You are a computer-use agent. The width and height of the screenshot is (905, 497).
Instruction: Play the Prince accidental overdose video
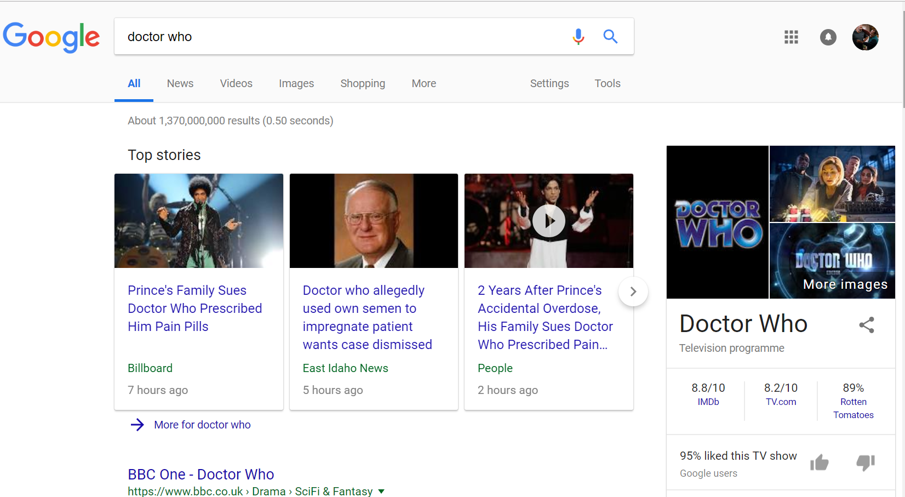click(549, 221)
